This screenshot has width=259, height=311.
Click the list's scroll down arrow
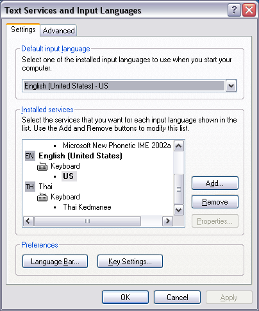click(179, 210)
